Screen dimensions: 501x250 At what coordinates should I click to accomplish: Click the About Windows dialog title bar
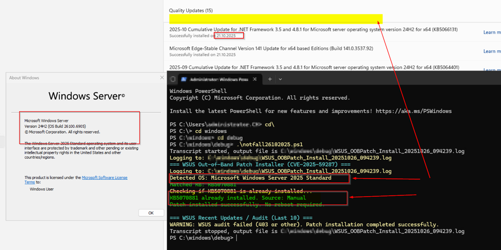pos(80,78)
